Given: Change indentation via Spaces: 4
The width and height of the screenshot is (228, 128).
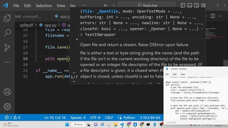Looking at the screenshot, I should 78,118.
